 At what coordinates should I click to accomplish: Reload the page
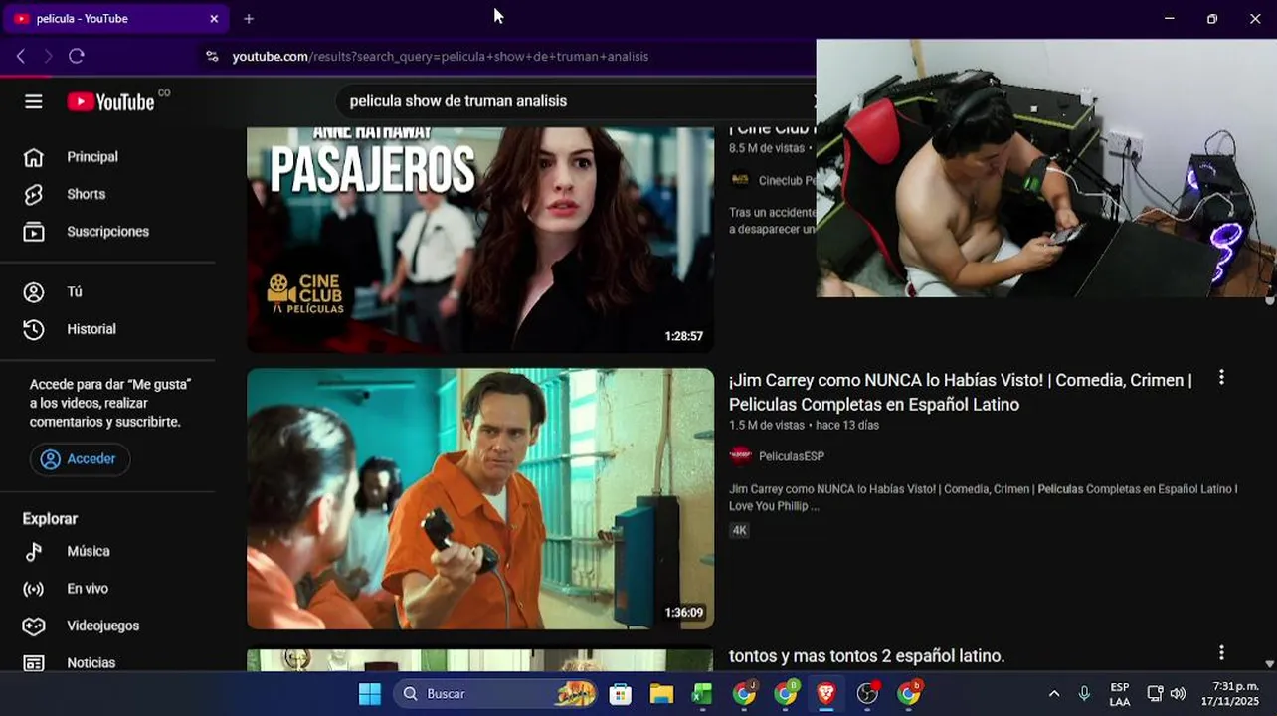(x=77, y=57)
